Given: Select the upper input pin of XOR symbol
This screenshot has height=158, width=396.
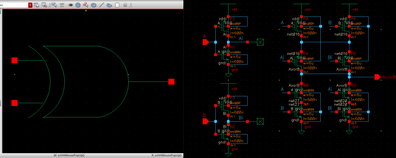Looking at the screenshot, I should point(15,60).
